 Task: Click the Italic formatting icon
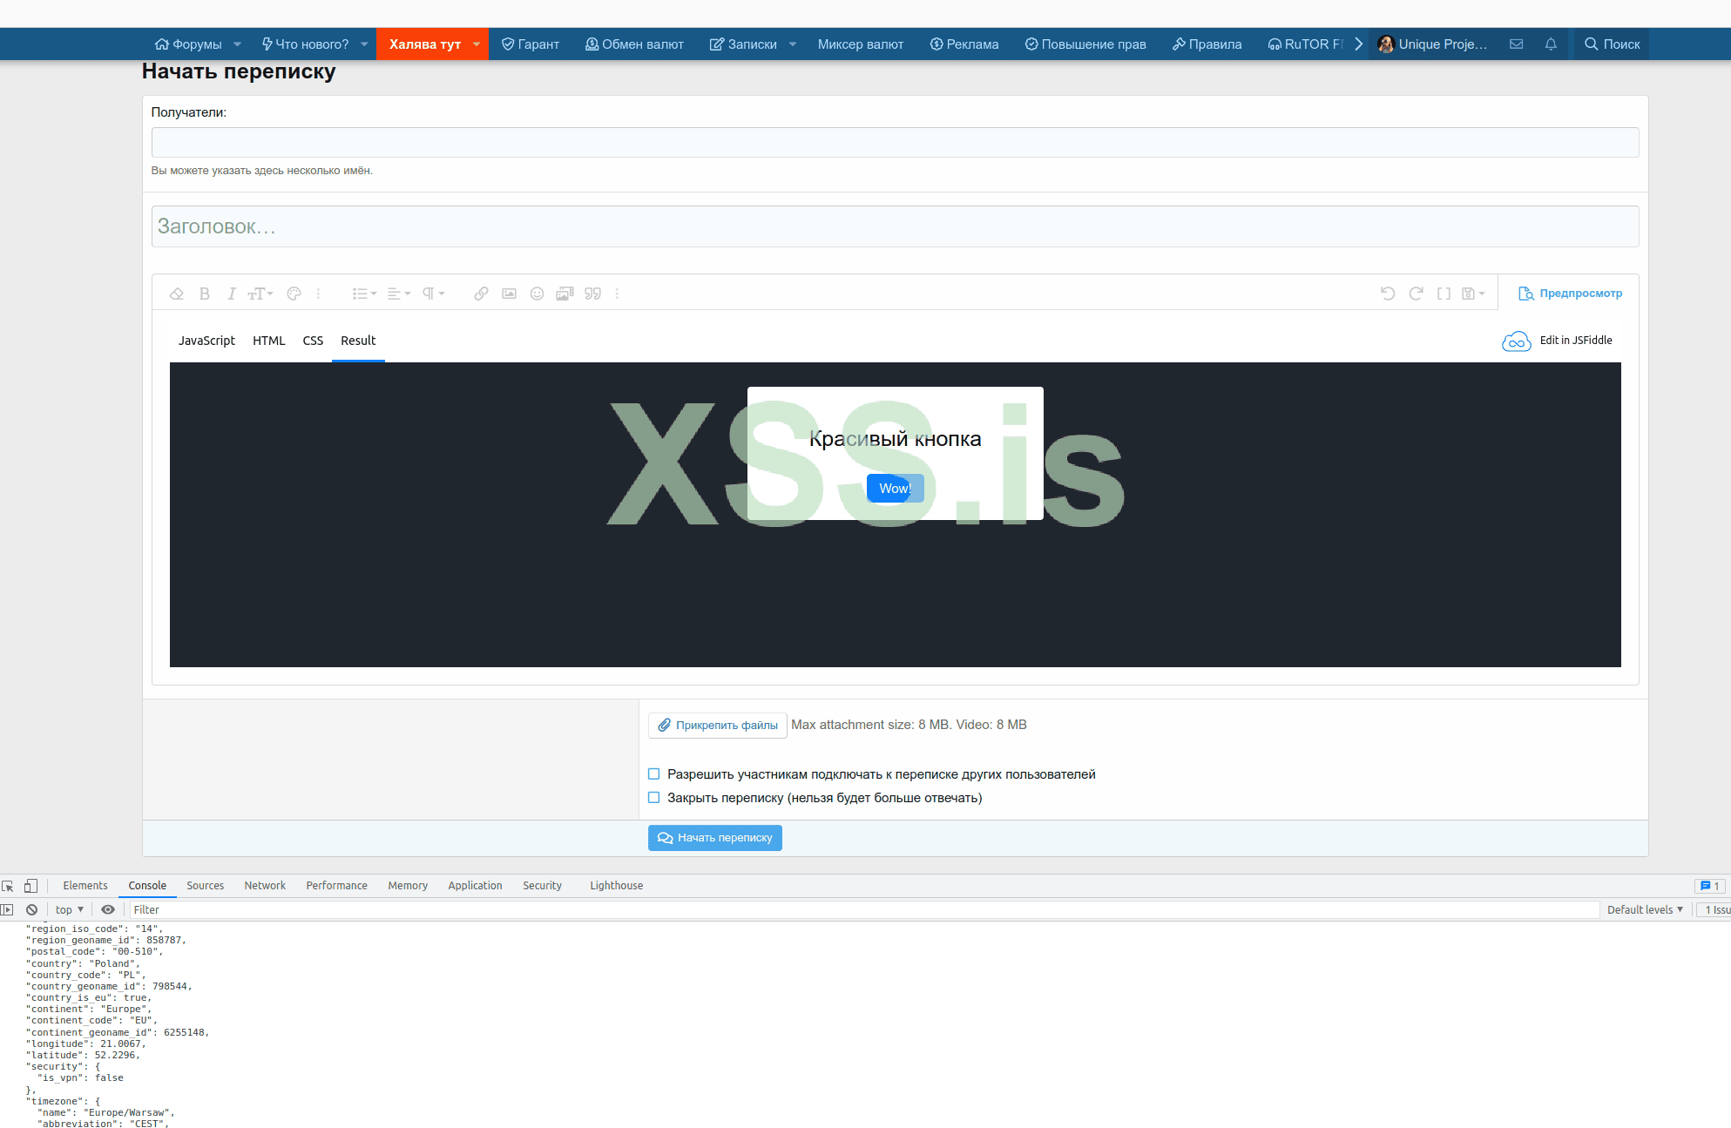[231, 294]
